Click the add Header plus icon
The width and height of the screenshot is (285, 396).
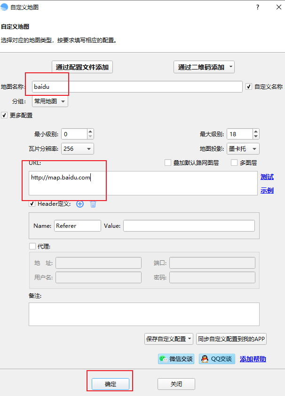pos(80,204)
